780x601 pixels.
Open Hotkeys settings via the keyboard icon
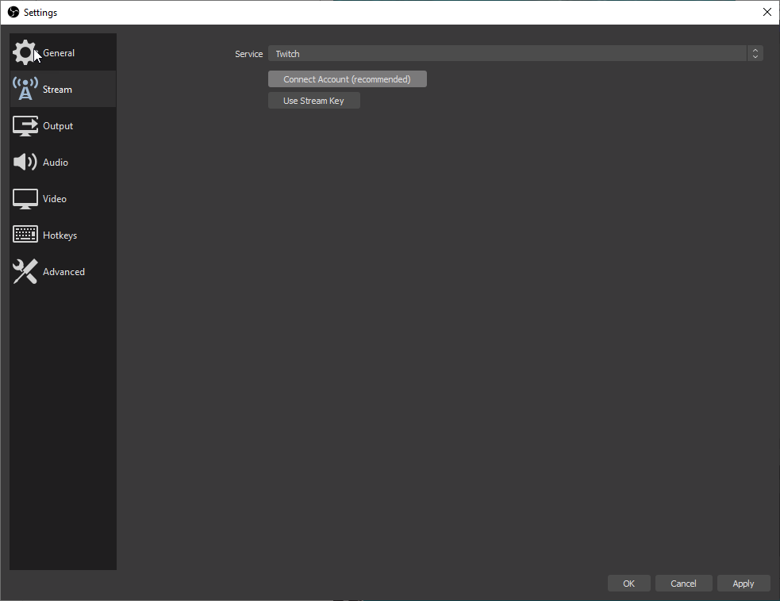click(x=25, y=235)
